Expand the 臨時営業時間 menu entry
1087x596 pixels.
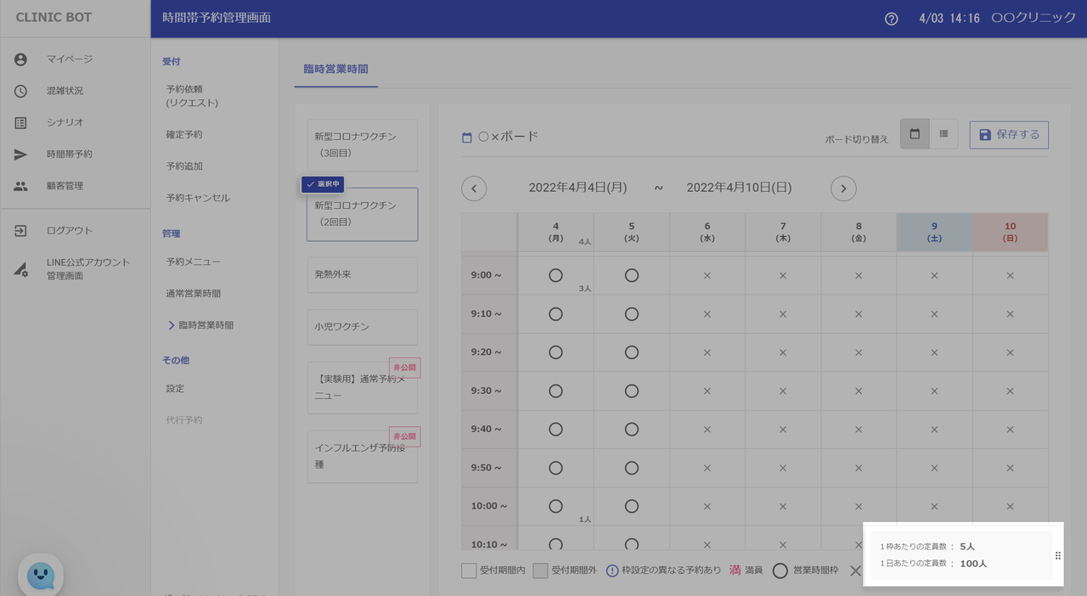click(x=200, y=325)
